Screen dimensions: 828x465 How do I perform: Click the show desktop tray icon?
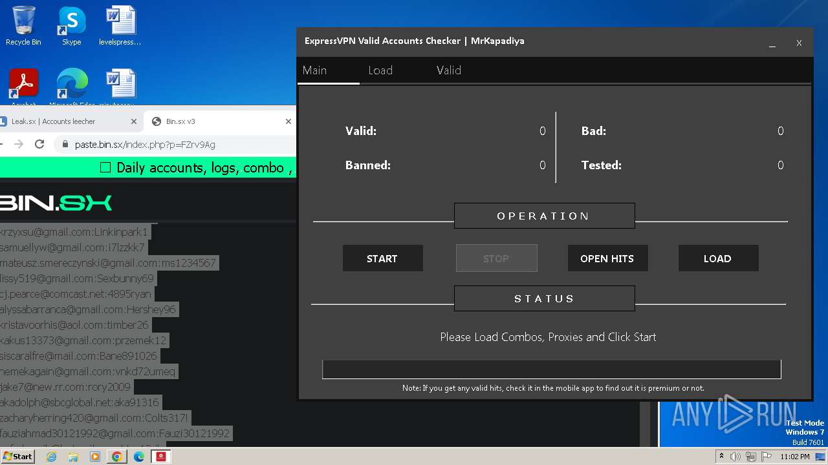pos(821,457)
